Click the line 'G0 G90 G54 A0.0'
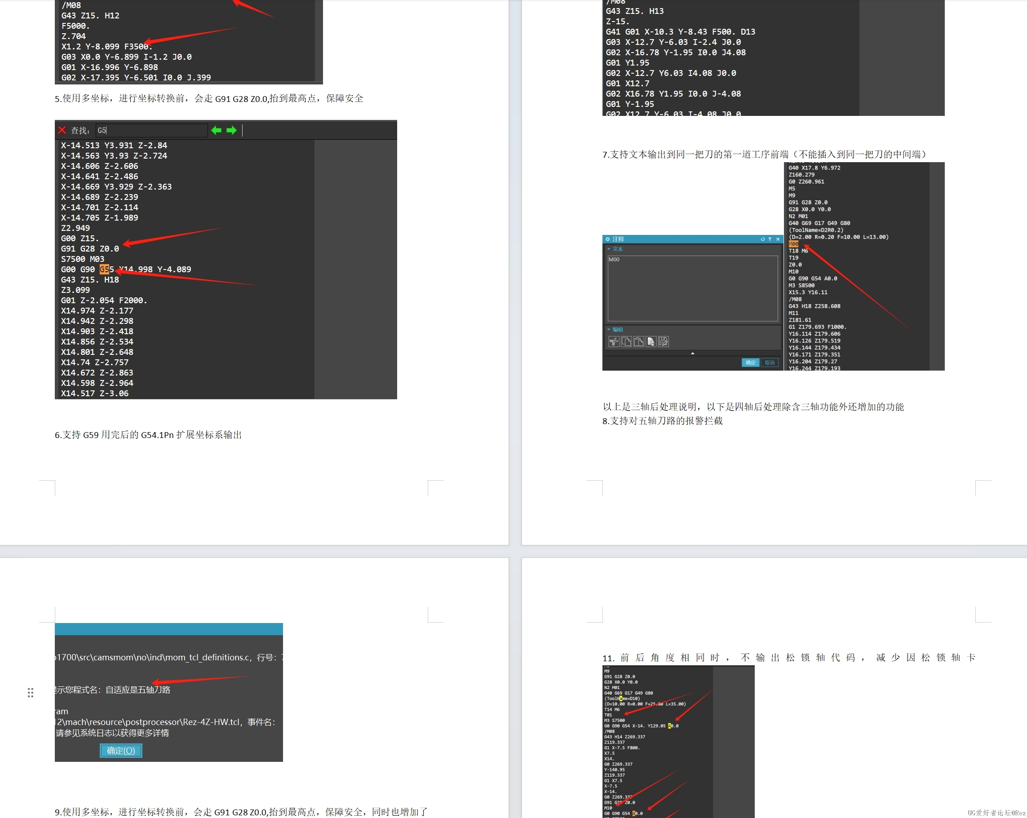This screenshot has width=1027, height=818. (813, 278)
